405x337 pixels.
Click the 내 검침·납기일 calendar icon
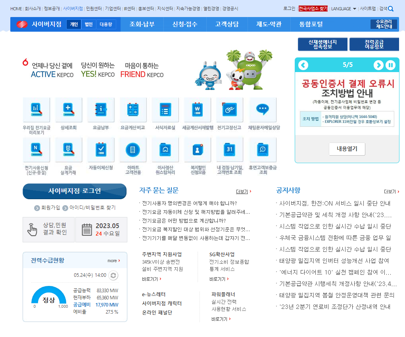coord(229,150)
